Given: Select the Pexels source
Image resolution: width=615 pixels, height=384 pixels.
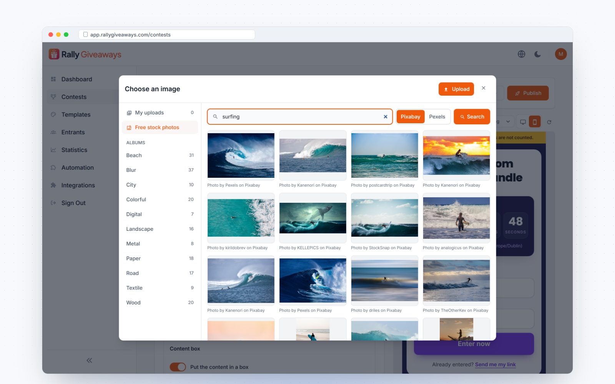Looking at the screenshot, I should (x=437, y=117).
